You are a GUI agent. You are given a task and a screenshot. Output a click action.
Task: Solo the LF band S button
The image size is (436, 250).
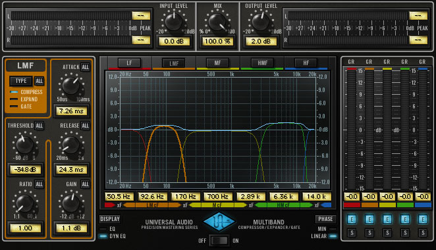[352, 232]
